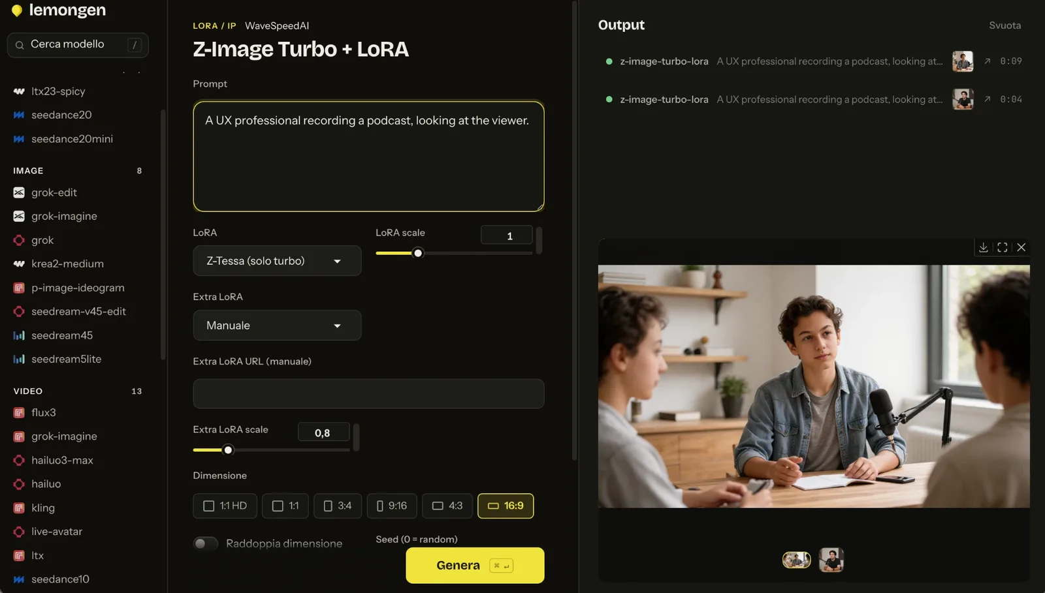Open the LoRA dropdown showing Z-Tessa
The height and width of the screenshot is (593, 1045).
click(277, 261)
